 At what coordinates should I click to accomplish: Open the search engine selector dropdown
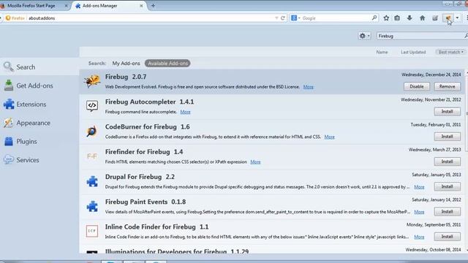click(295, 18)
